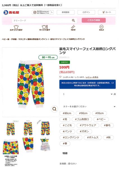Click the フリーワード search field

point(42,21)
